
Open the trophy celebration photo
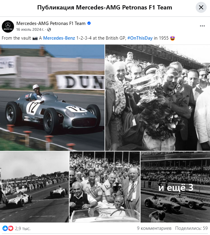click(x=158, y=98)
